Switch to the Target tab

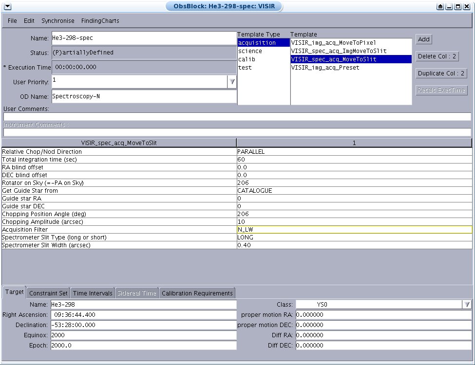tap(14, 292)
